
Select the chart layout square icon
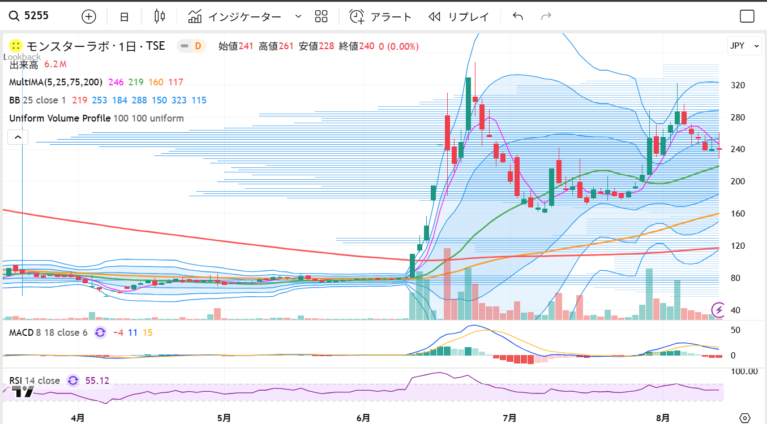(747, 16)
